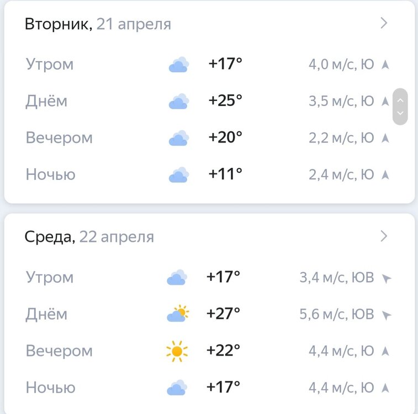
Task: Click cloudy icon for Tuesday Утром
Action: pyautogui.click(x=179, y=65)
